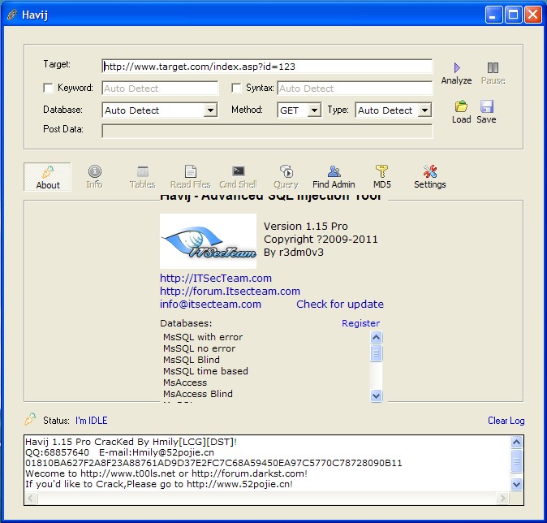Click the Keyword Auto Detect field

pos(160,89)
